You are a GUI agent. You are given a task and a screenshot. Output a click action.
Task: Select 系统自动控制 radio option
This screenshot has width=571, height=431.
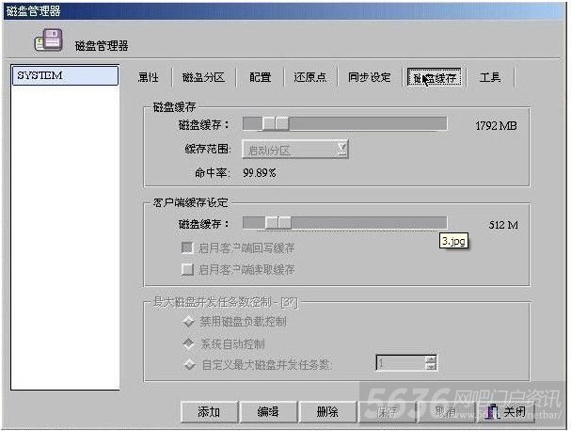(x=188, y=343)
